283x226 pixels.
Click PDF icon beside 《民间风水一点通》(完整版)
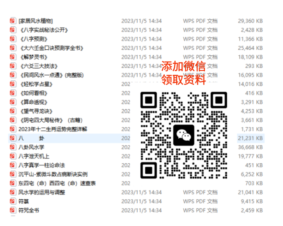[x=13, y=75]
